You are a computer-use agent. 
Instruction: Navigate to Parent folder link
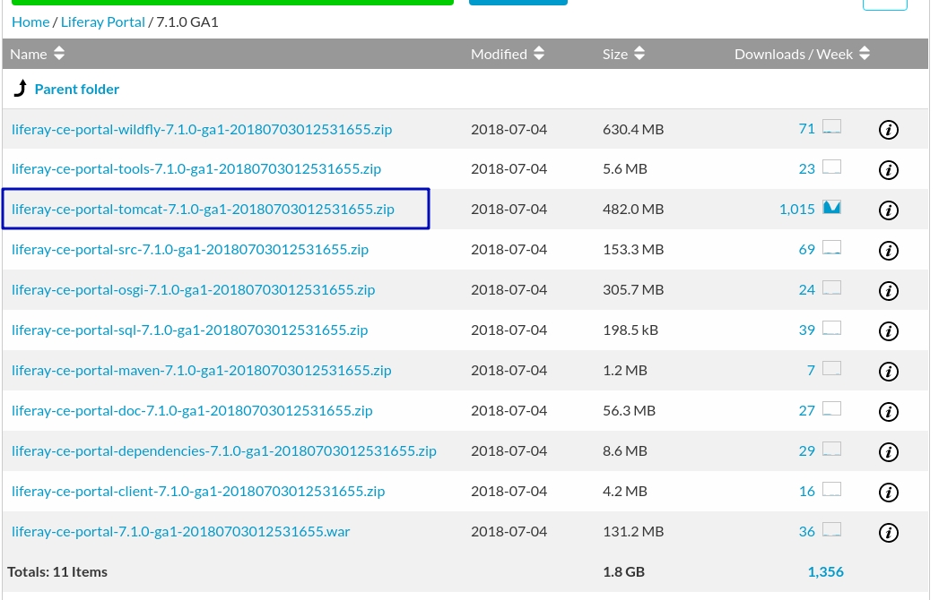click(x=76, y=90)
